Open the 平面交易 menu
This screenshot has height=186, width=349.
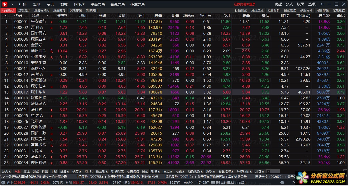point(98,4)
